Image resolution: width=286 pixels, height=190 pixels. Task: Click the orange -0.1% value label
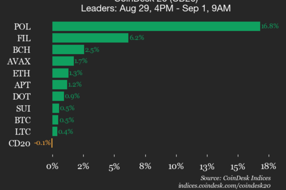click(42, 143)
